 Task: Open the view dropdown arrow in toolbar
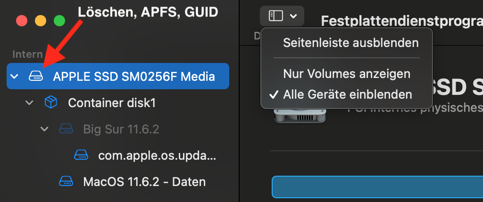[x=293, y=16]
